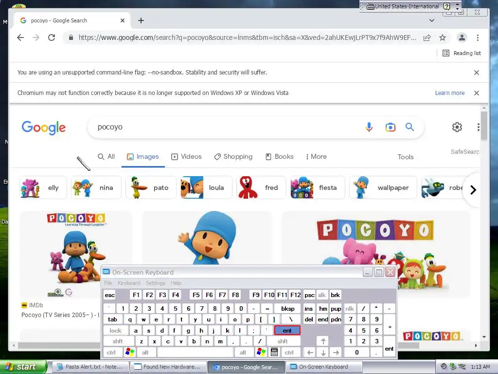
Task: Click the tab key on On-Screen Keyboard
Action: 112,319
